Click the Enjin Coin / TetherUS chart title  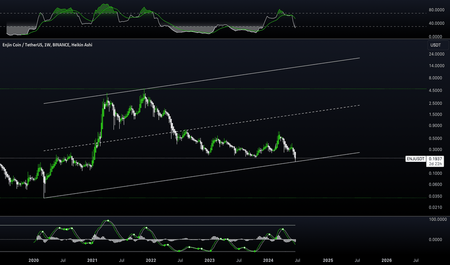(47, 45)
